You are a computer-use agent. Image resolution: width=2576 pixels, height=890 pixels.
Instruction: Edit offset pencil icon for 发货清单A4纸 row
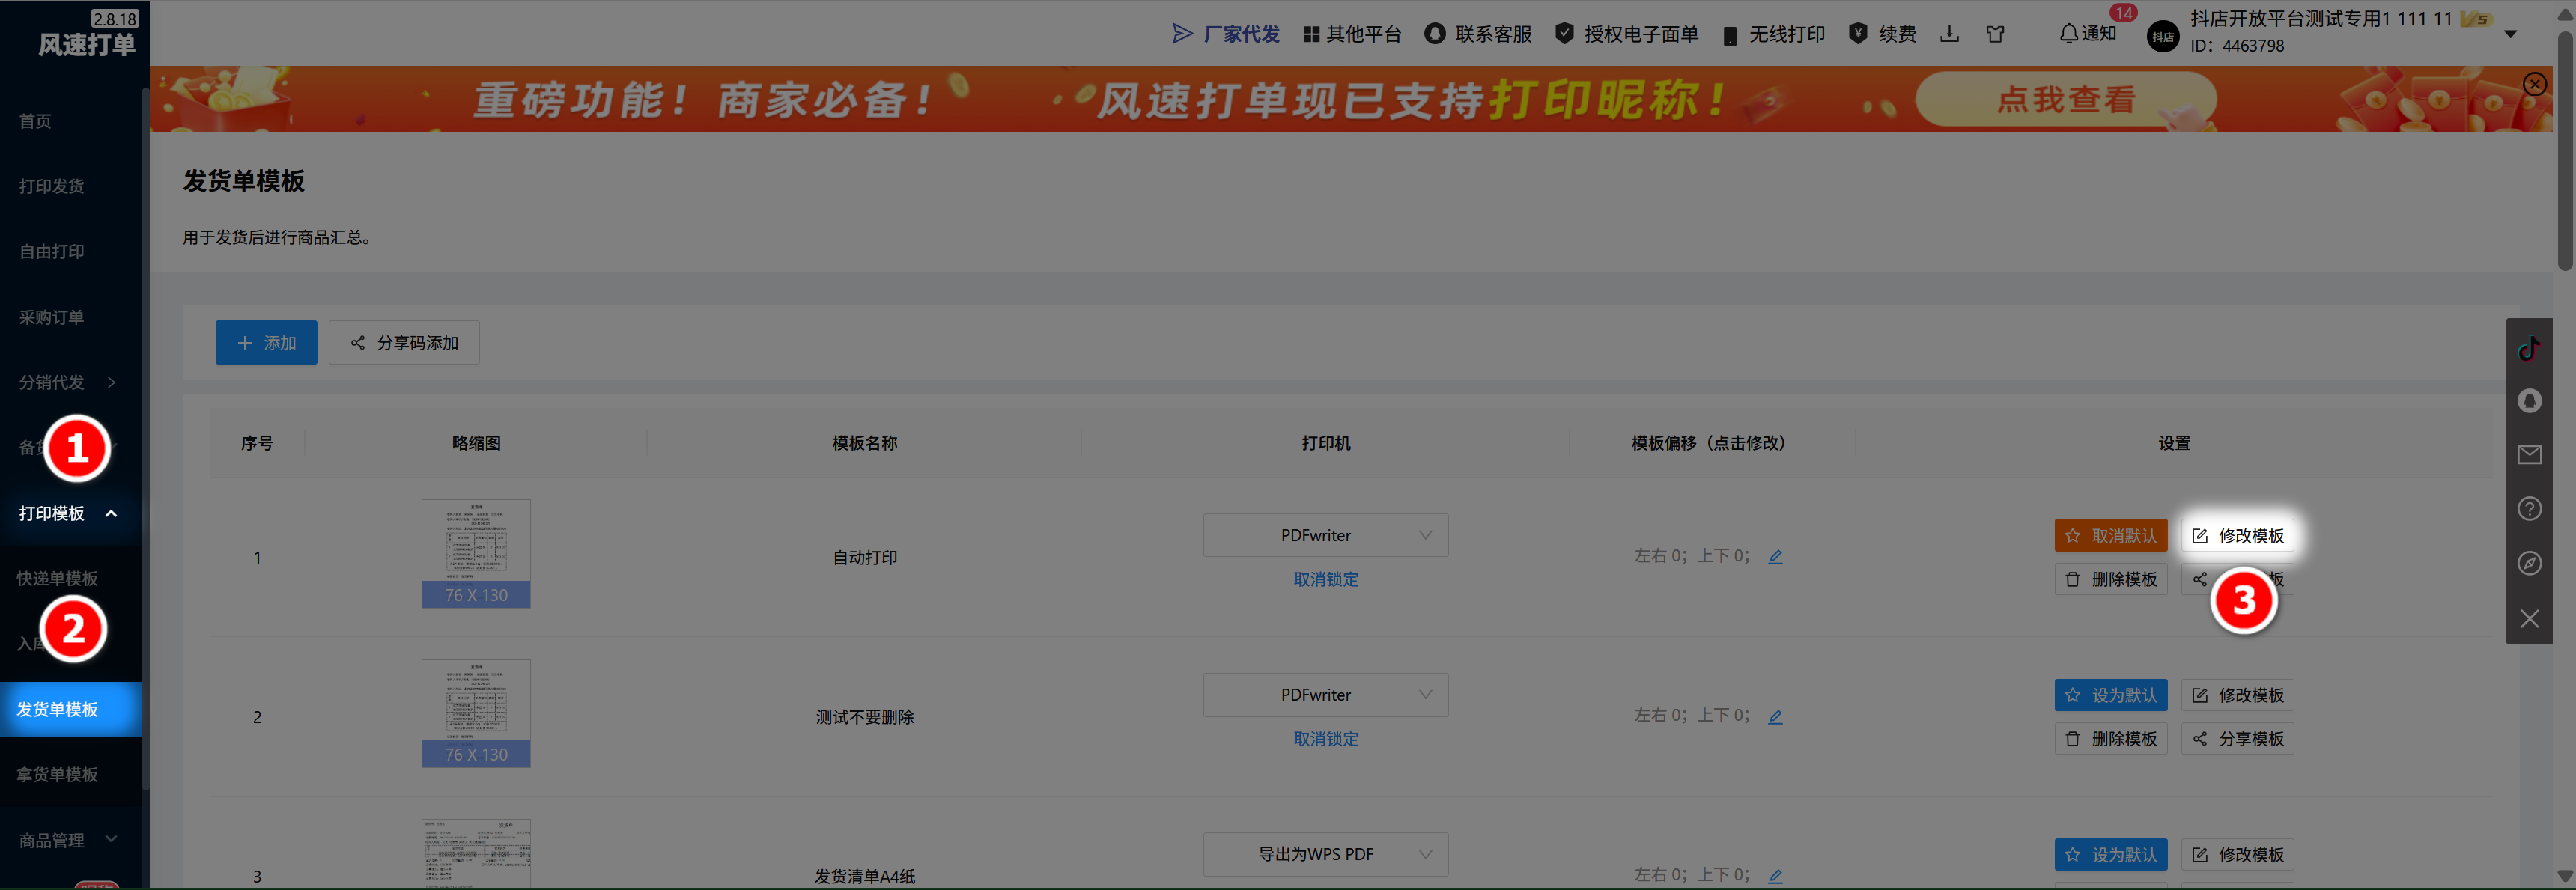1775,876
